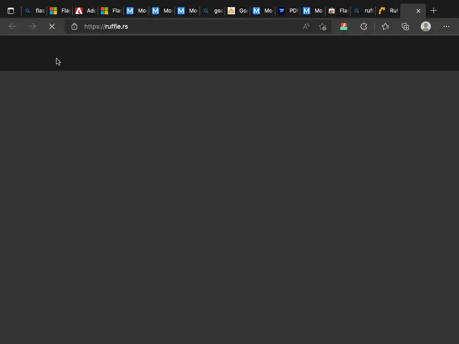
Task: Close the current loading tab
Action: [418, 11]
